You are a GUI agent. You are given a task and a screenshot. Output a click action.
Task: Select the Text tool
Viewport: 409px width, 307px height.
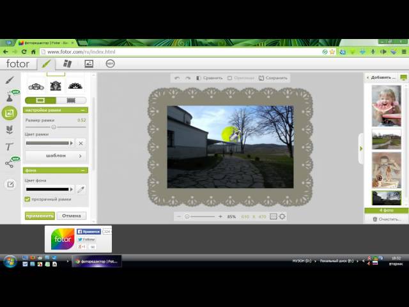(9, 146)
